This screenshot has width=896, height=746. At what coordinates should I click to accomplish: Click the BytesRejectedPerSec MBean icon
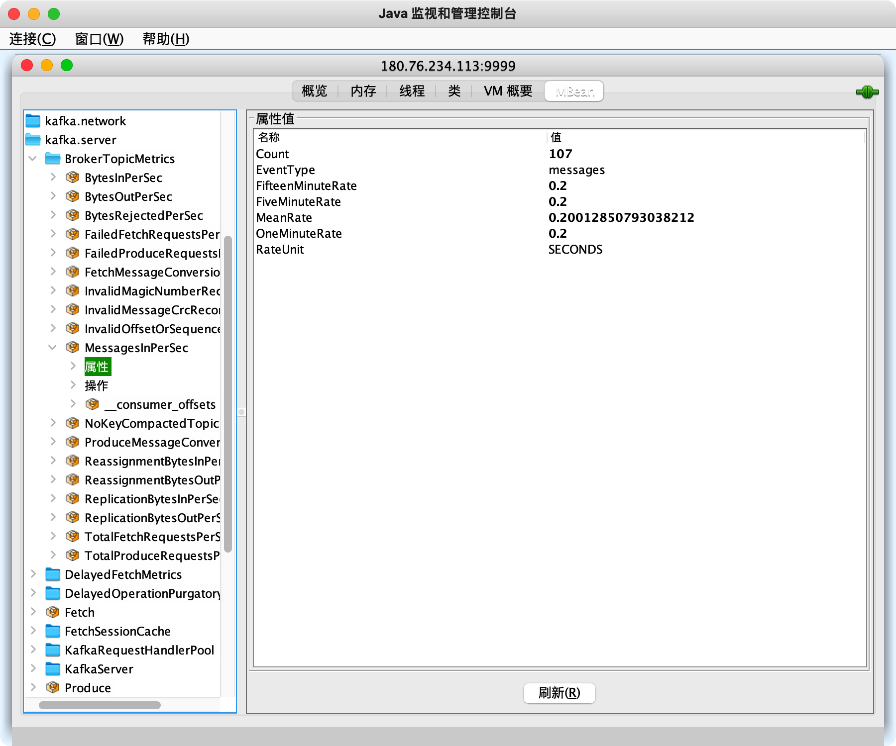coord(72,215)
